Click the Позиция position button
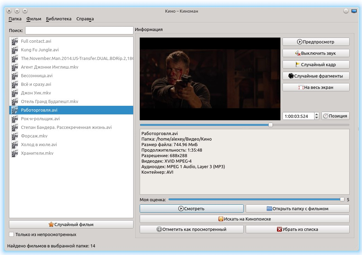 pos(335,116)
